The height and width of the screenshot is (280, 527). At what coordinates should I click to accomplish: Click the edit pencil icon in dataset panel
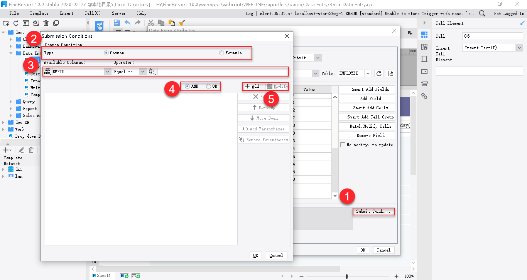point(22,150)
